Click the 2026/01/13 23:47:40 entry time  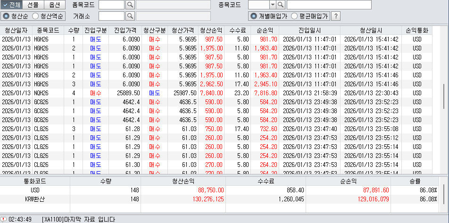[309, 129]
